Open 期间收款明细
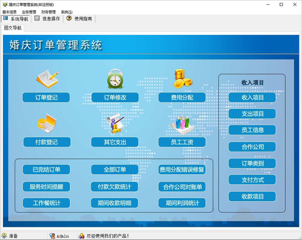The width and height of the screenshot is (302, 240). pos(114,203)
